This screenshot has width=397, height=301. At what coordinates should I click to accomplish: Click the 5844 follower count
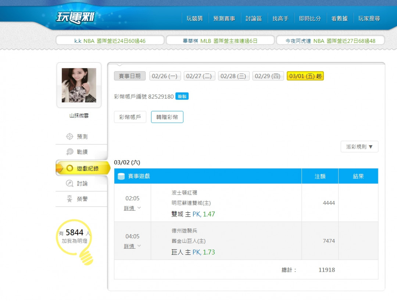click(x=74, y=232)
